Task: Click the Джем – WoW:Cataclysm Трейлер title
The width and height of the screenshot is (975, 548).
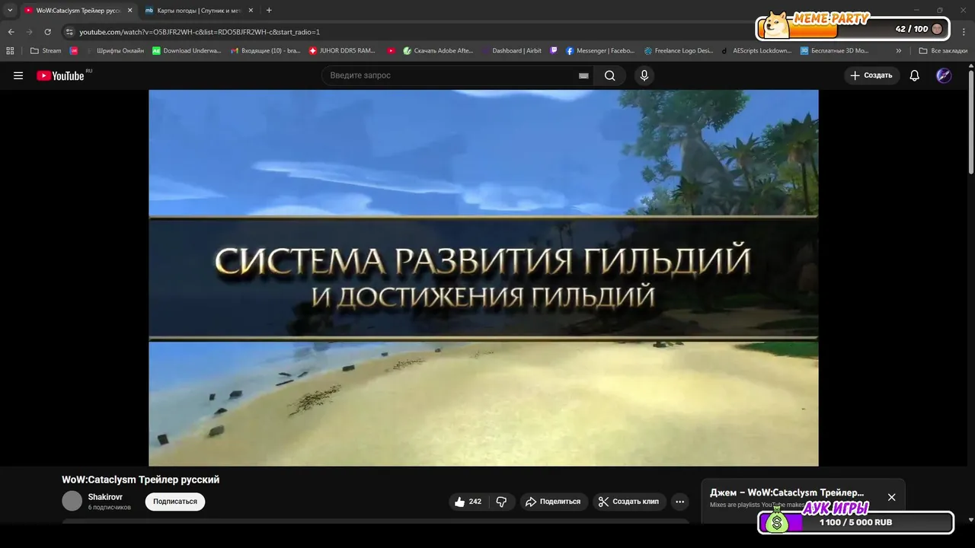Action: (787, 493)
